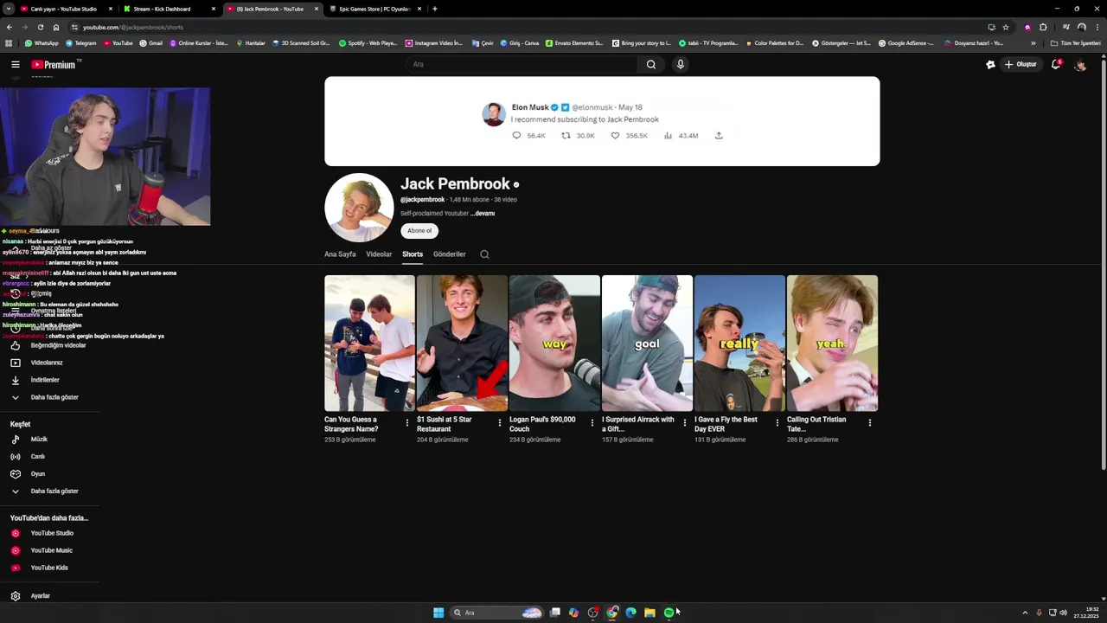This screenshot has height=623, width=1107.
Task: Bookmark this page with the star icon
Action: 1006,27
